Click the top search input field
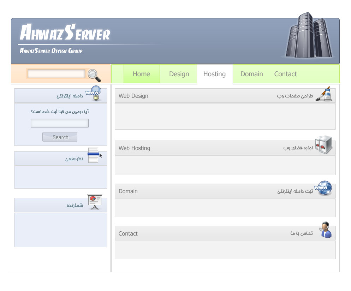 [x=56, y=74]
